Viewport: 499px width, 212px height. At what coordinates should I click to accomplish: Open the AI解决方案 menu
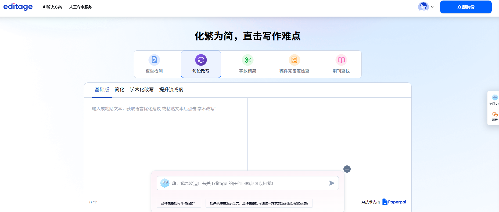pyautogui.click(x=52, y=7)
